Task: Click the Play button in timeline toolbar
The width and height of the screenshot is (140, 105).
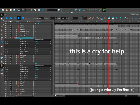Action: (x=7, y=18)
